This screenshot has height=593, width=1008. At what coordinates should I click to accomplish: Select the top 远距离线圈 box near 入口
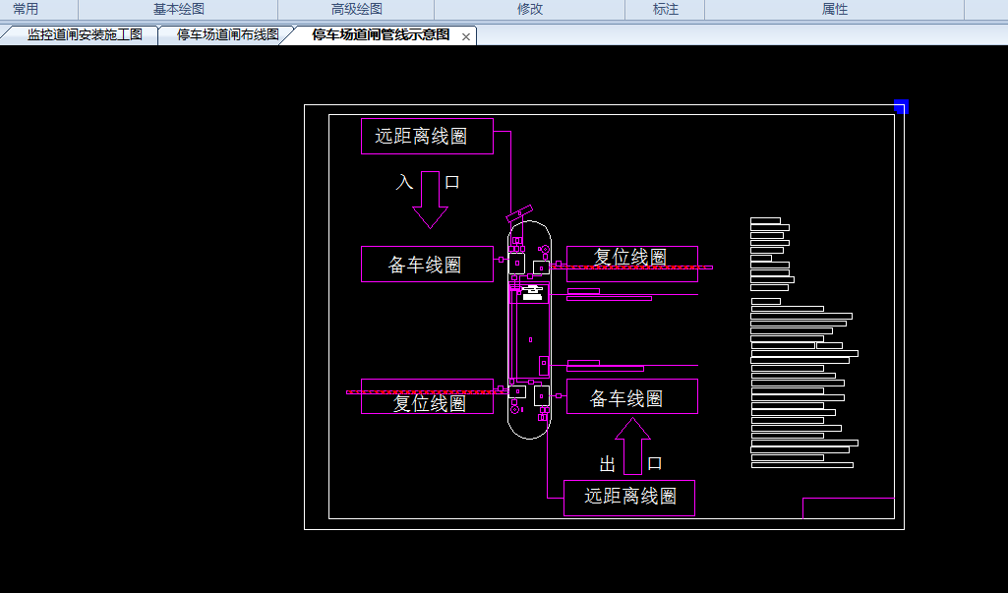click(x=427, y=136)
